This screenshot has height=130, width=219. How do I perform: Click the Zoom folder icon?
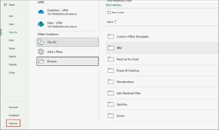pos(111,116)
